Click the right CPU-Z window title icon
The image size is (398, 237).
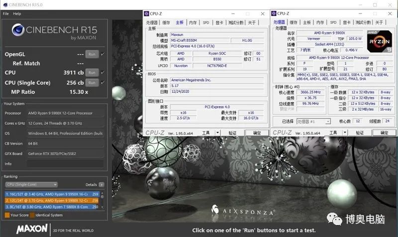[274, 13]
